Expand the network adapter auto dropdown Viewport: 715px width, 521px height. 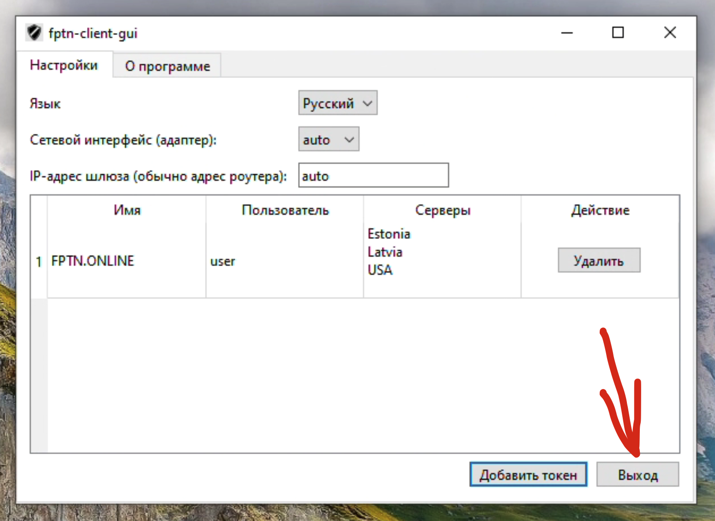(328, 139)
